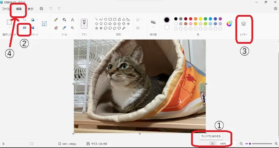Pick the red color swatch
The width and height of the screenshot is (279, 148).
coord(191,19)
